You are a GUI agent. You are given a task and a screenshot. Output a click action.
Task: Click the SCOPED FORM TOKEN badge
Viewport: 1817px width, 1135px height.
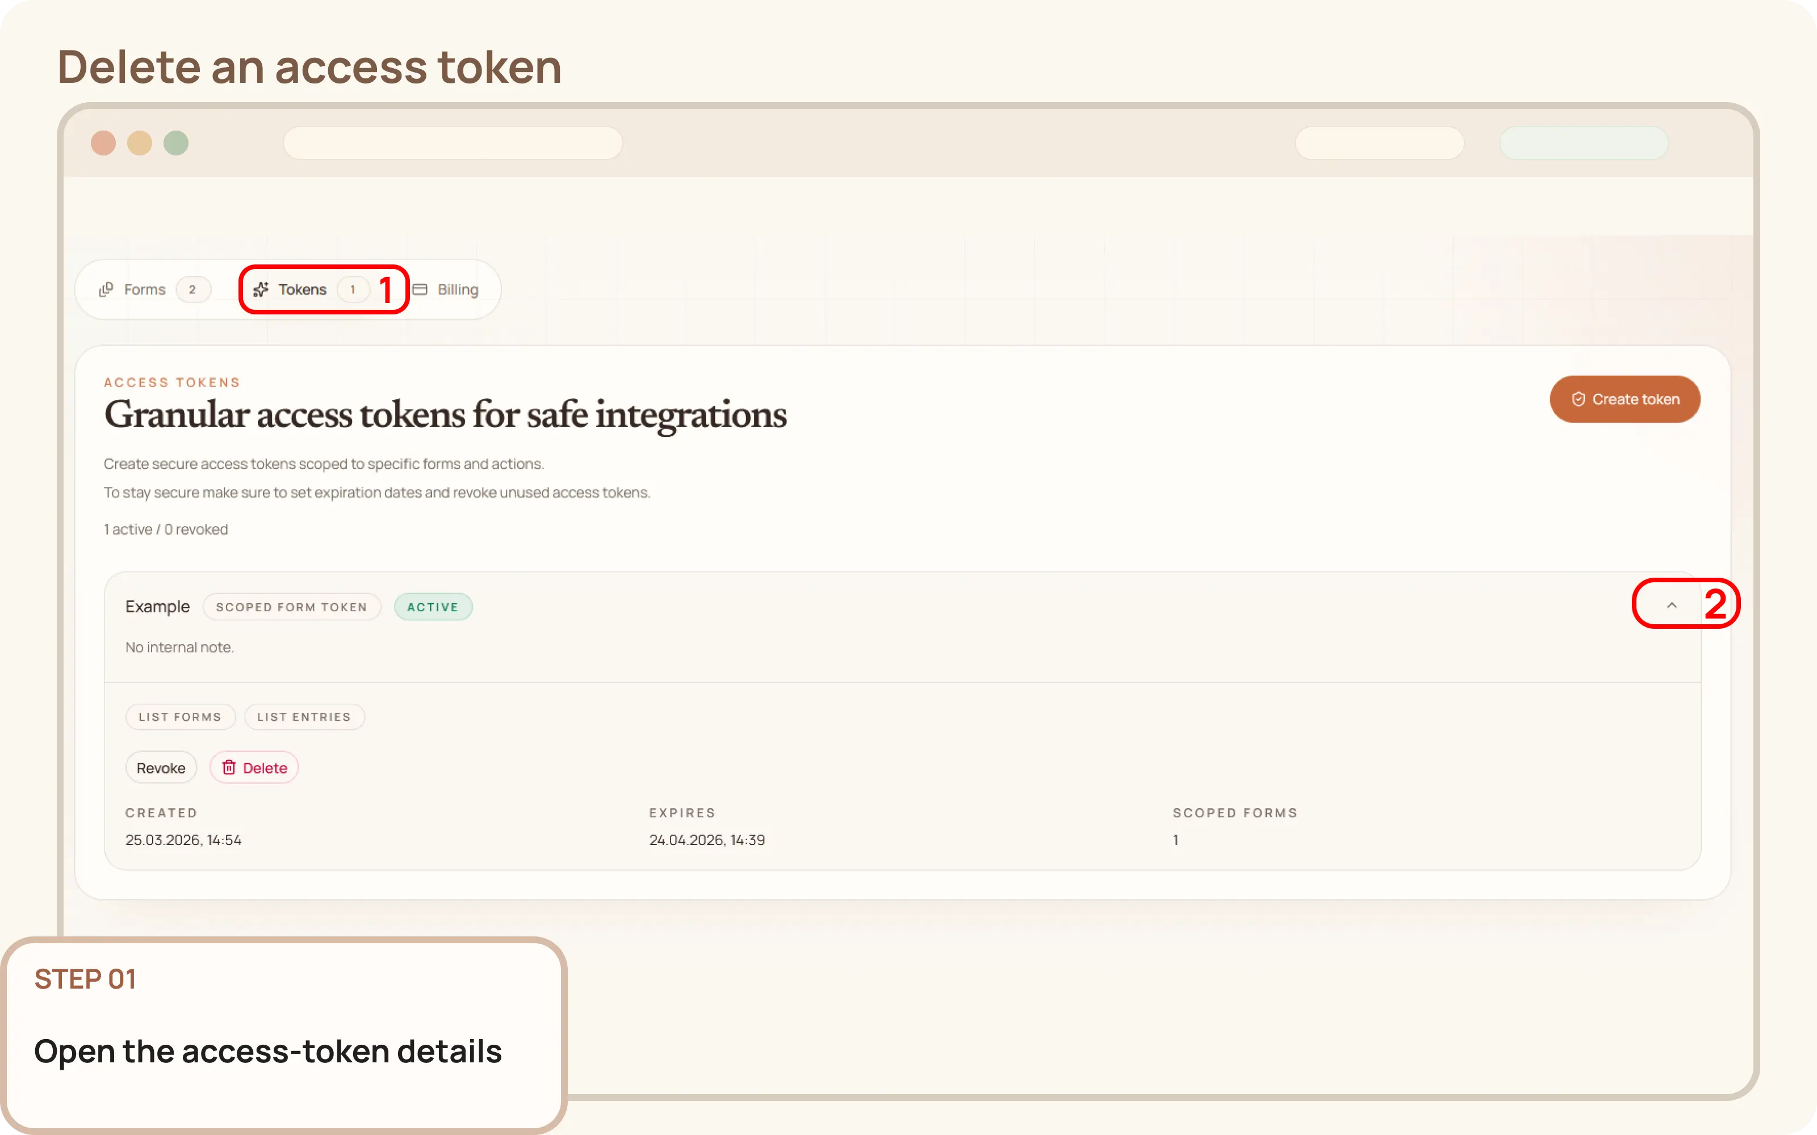(292, 607)
